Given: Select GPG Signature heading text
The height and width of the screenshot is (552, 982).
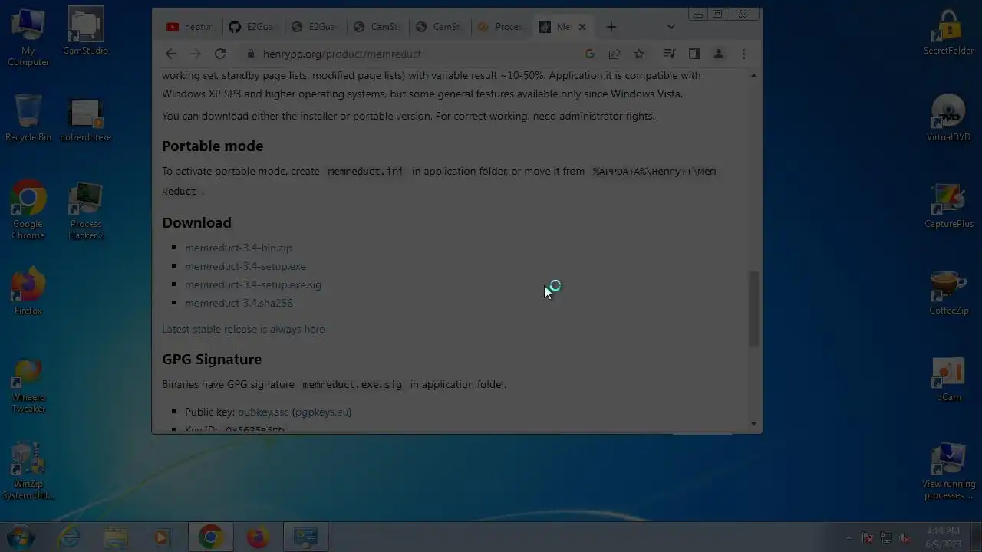Looking at the screenshot, I should [x=212, y=359].
